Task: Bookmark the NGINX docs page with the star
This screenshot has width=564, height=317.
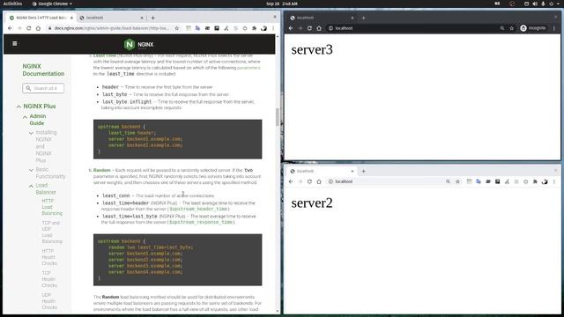Action: pyautogui.click(x=176, y=28)
